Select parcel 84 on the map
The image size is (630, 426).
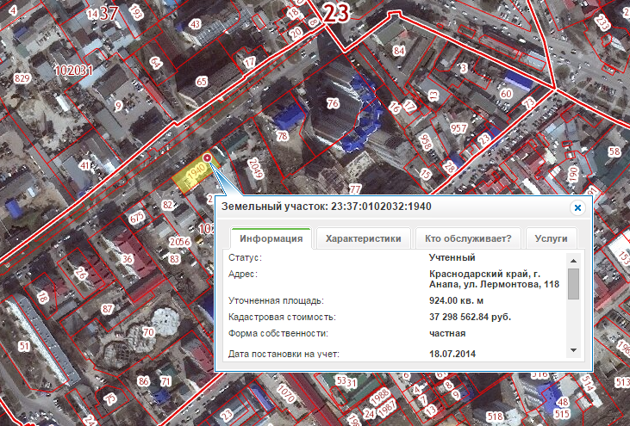(398, 51)
